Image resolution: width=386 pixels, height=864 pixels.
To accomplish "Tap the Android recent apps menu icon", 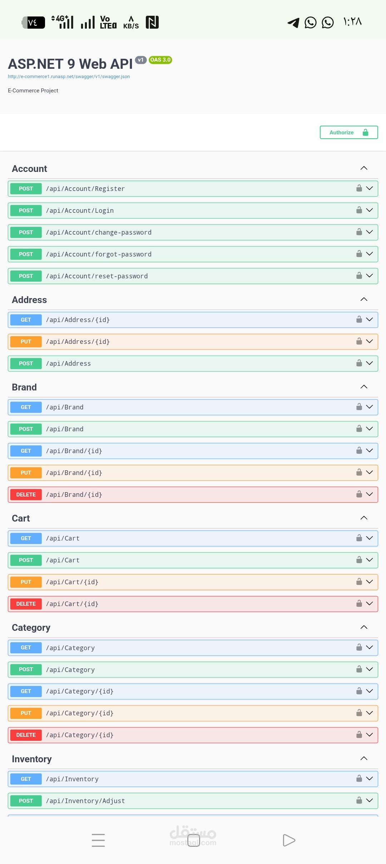I will [98, 840].
